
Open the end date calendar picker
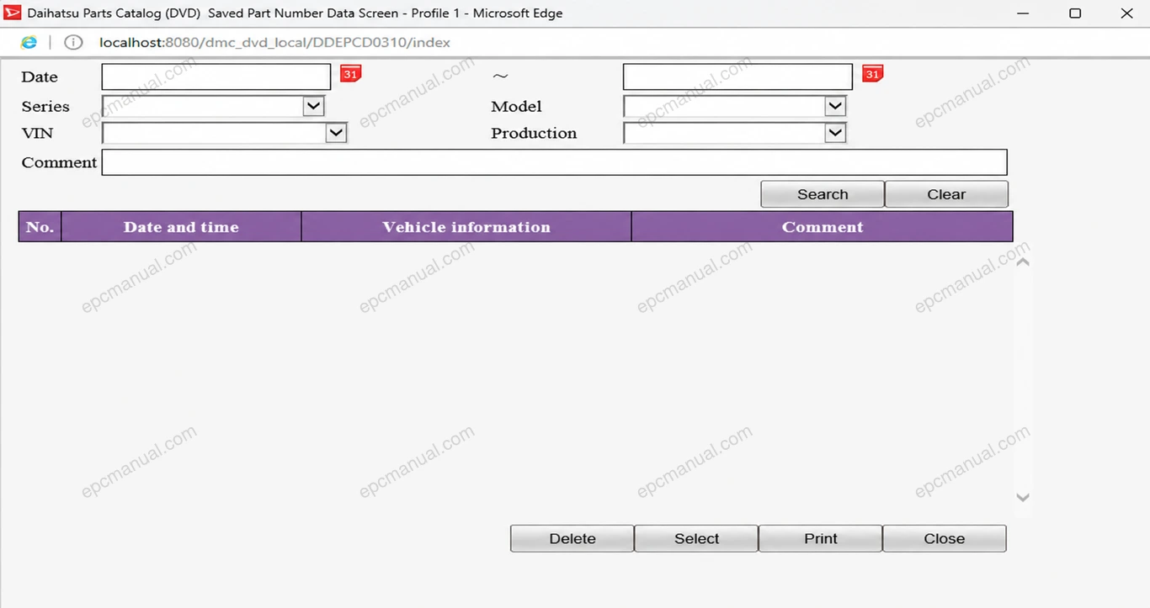click(872, 74)
